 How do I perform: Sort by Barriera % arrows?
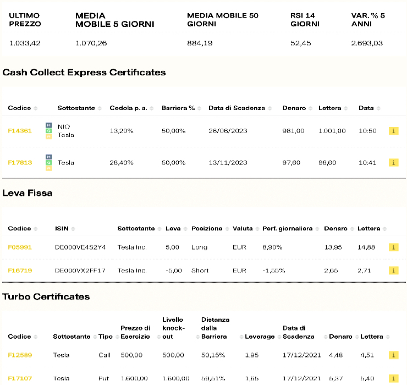point(199,108)
